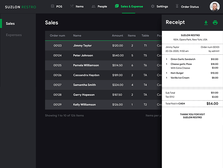Screen dimensions: 223x168
Task: Sort by Amount column header
Action: (118, 36)
